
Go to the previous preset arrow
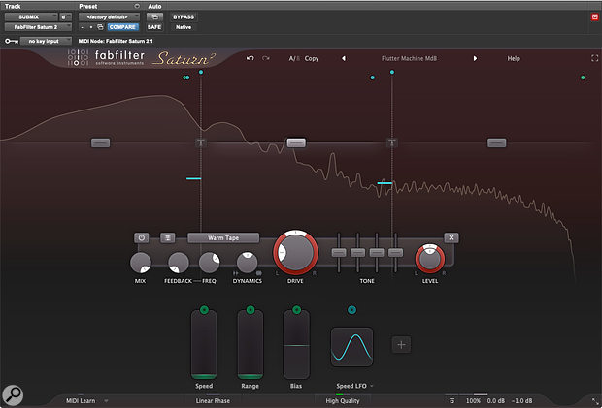344,58
